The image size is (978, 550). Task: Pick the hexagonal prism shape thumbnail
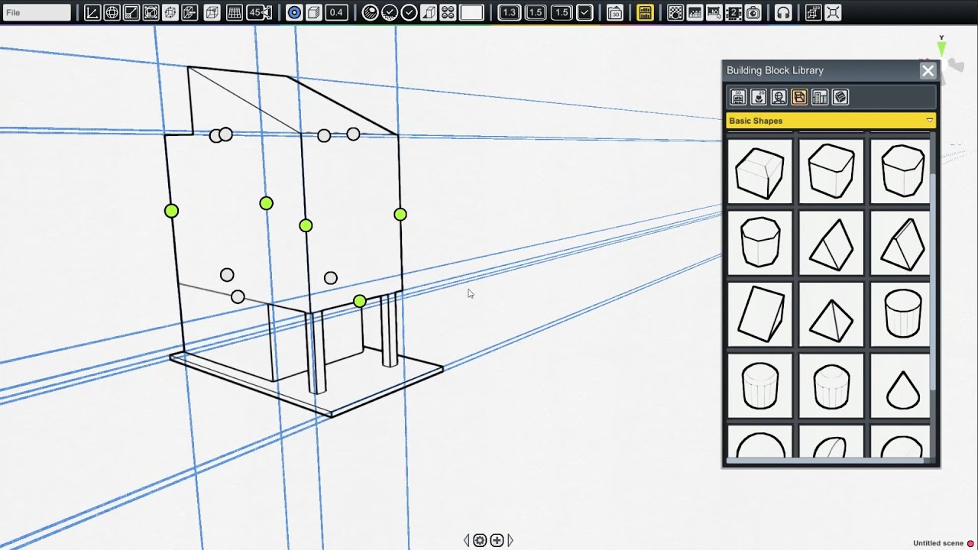[x=760, y=243]
